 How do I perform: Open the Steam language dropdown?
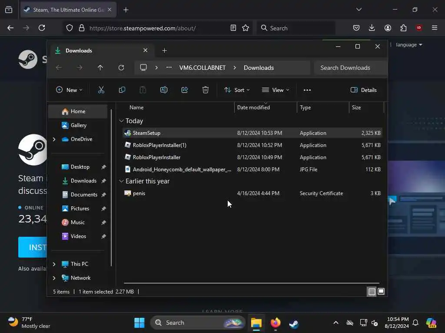(x=409, y=45)
